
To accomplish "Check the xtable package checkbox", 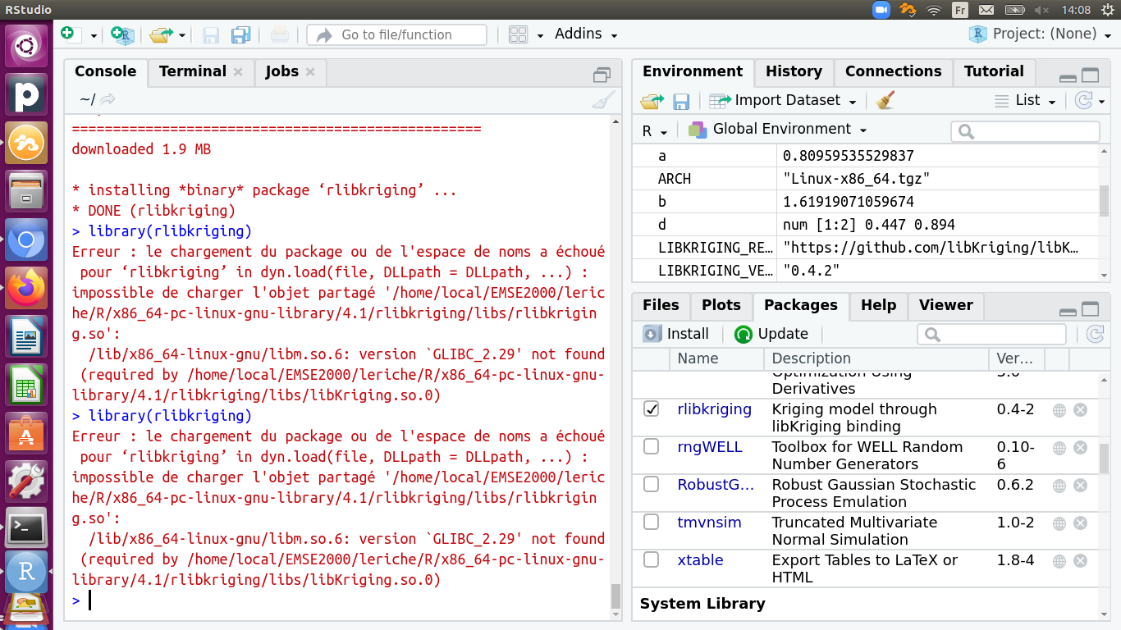I will 652,560.
